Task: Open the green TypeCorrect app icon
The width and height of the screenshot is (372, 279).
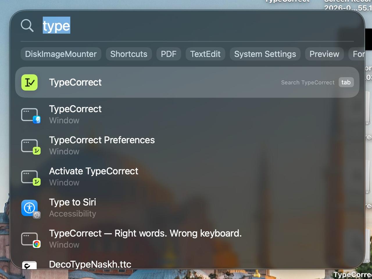Action: 29,82
